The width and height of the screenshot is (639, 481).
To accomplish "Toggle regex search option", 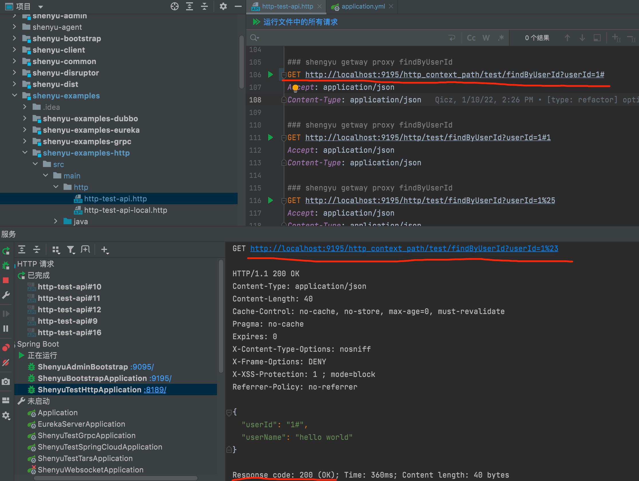I will tap(501, 38).
